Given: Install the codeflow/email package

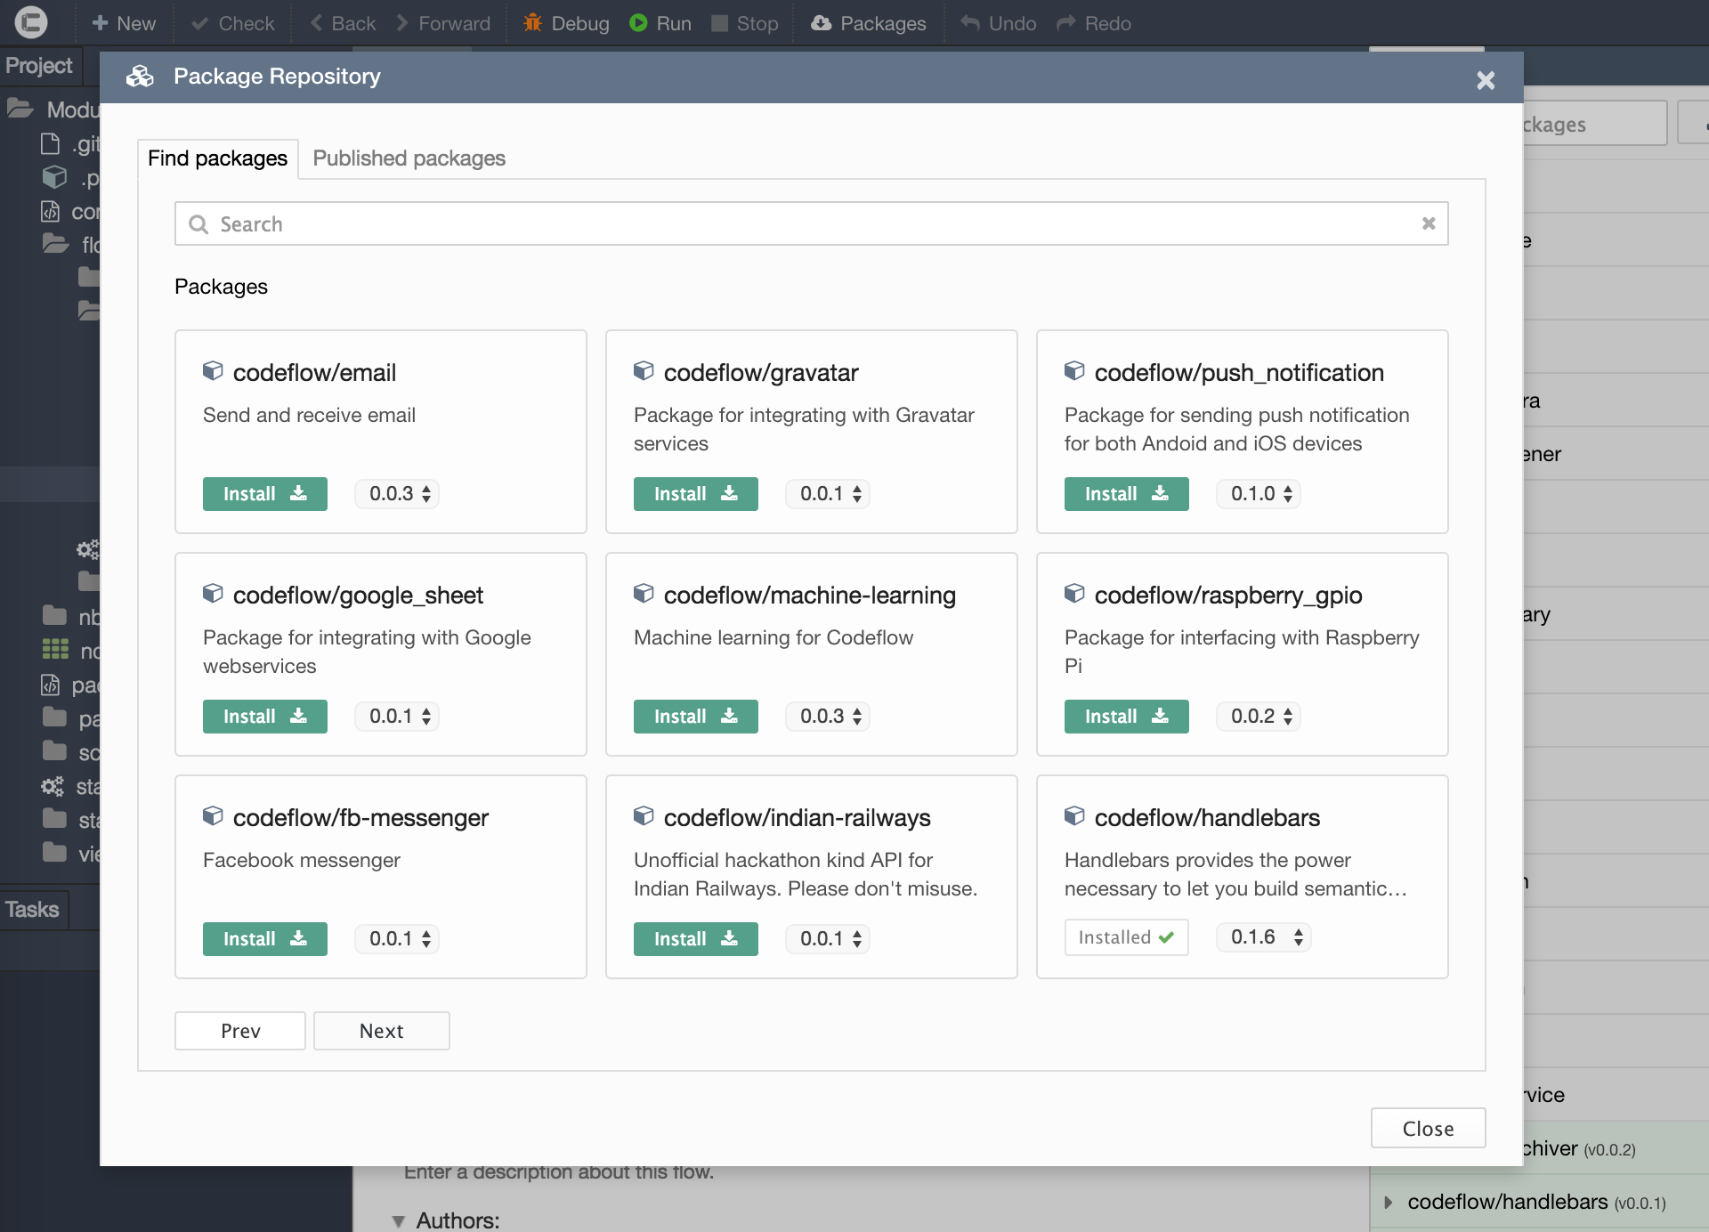Looking at the screenshot, I should [264, 494].
